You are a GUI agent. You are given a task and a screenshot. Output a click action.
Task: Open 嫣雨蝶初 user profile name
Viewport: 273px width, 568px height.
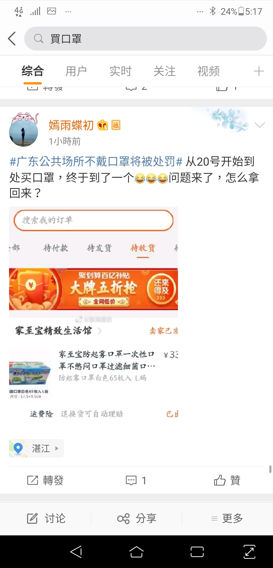click(71, 125)
